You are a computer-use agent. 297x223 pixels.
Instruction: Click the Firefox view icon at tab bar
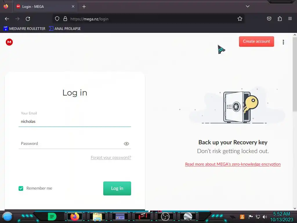(x=6, y=6)
